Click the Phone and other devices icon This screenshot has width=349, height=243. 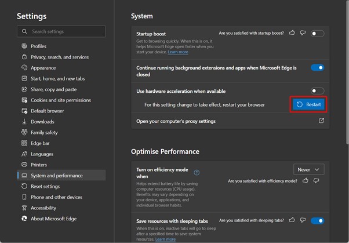pos(24,197)
